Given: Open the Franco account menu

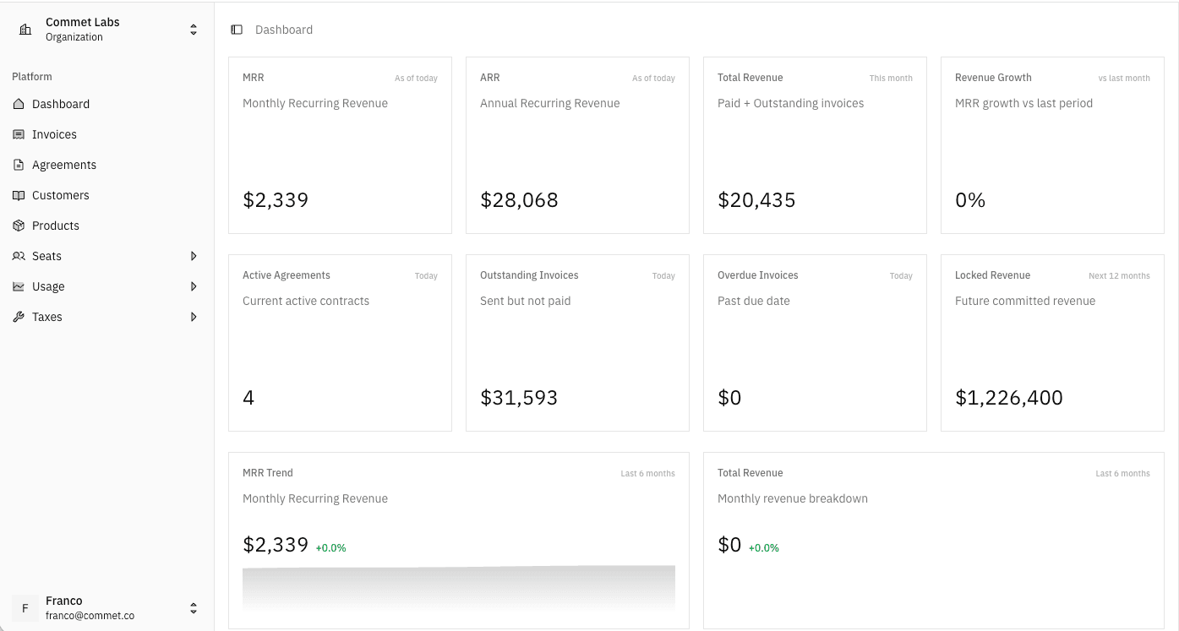Looking at the screenshot, I should click(194, 607).
